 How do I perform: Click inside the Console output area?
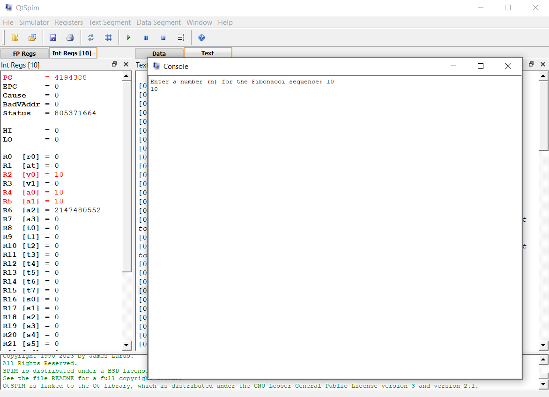335,228
